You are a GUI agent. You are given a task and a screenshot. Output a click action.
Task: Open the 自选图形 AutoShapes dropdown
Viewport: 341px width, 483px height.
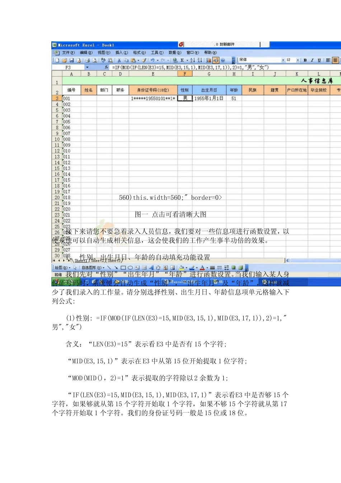click(x=93, y=267)
